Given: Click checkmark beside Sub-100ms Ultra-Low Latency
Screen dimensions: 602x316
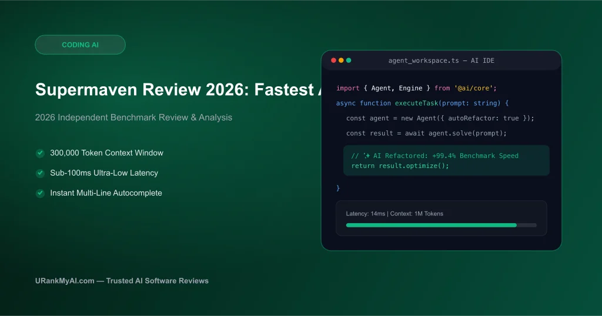Looking at the screenshot, I should click(x=40, y=173).
